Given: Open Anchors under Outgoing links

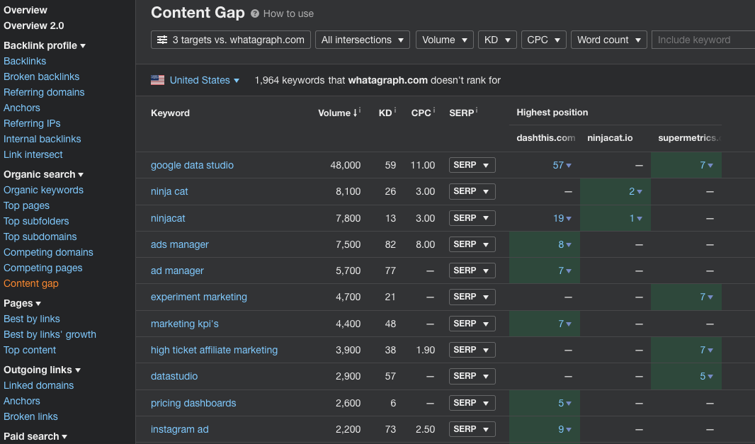Looking at the screenshot, I should 22,401.
